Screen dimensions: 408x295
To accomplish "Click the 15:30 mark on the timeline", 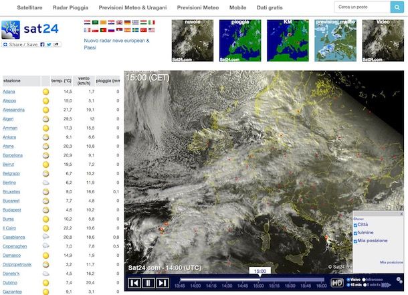I will (x=290, y=286).
